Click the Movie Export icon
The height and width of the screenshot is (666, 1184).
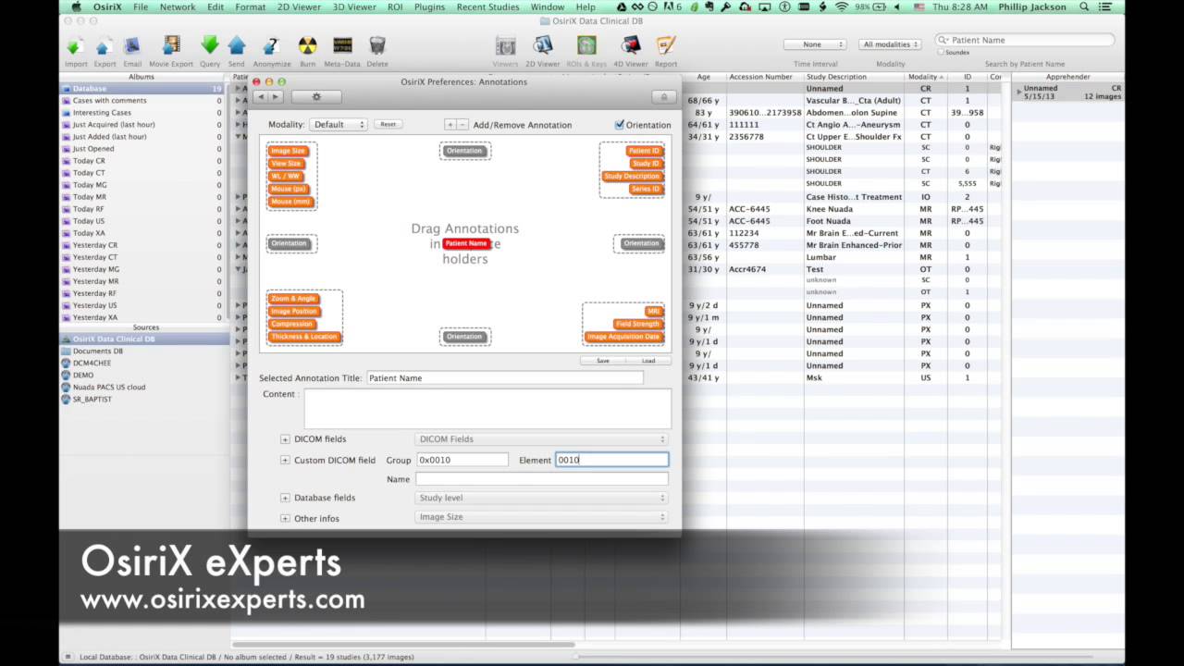pyautogui.click(x=171, y=46)
